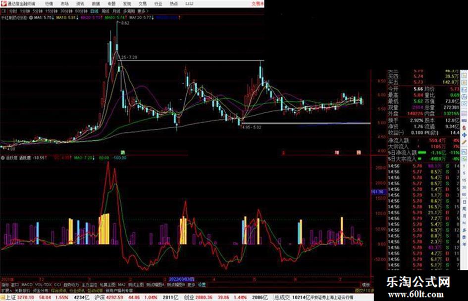Click the MA10 indicator value
Screen dimensions: 468x301
coord(67,18)
